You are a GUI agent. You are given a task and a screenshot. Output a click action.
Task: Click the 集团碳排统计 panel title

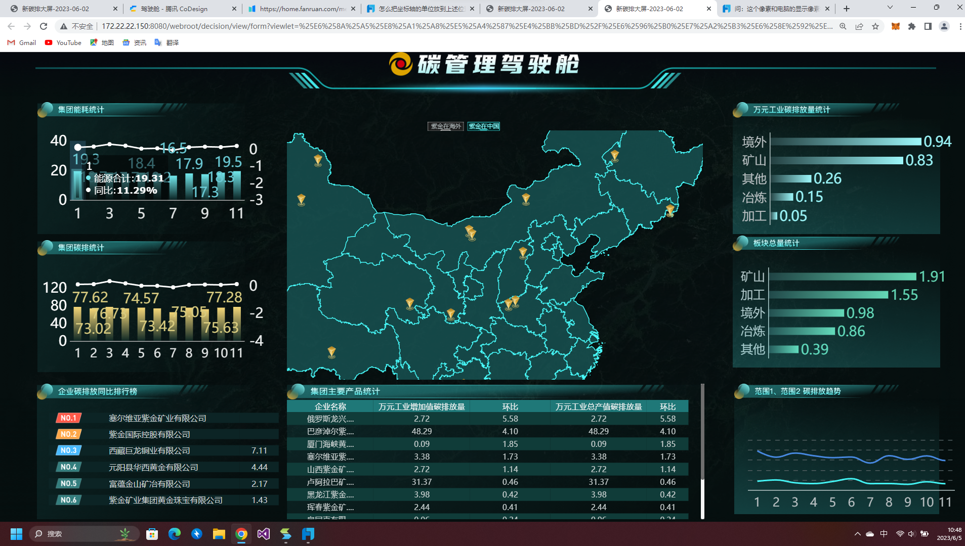81,248
